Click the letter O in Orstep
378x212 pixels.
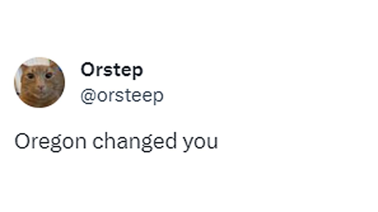(x=87, y=70)
